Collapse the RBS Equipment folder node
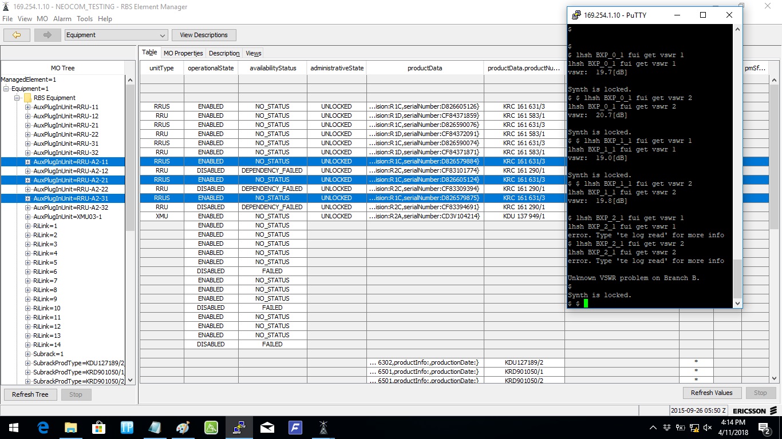Screen dimensions: 782x439 pos(18,98)
